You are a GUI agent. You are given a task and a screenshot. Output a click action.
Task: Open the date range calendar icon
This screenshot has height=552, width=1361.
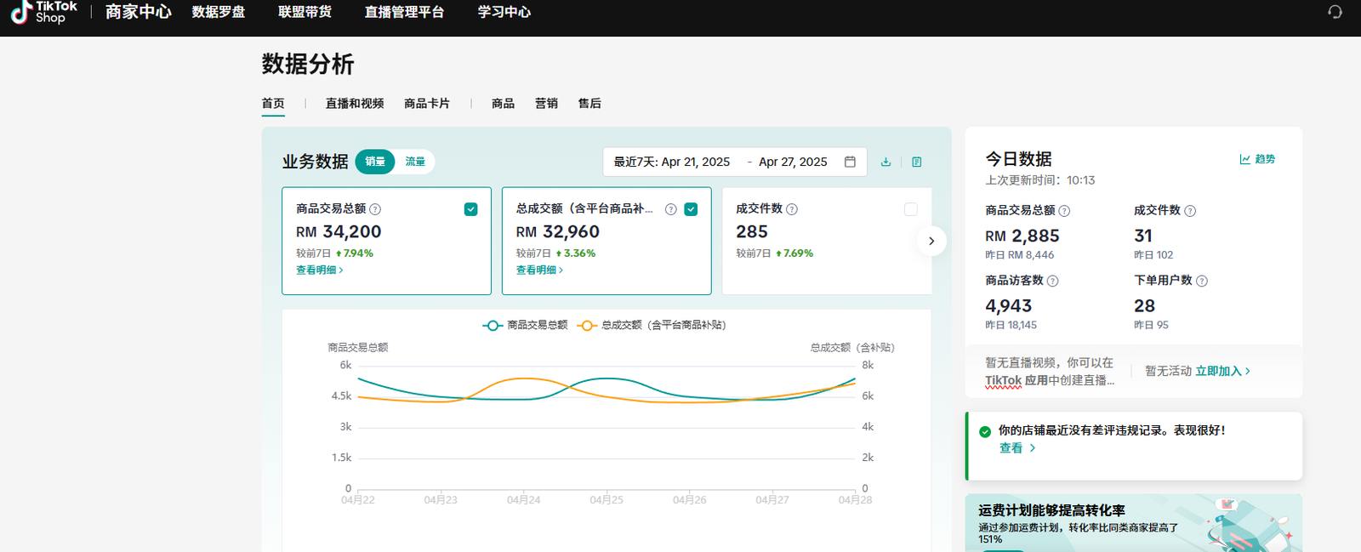pos(850,162)
